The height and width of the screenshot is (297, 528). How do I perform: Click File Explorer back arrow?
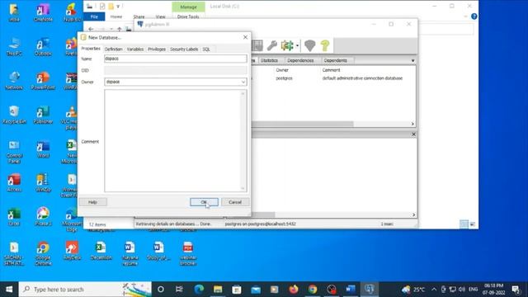coord(91,29)
